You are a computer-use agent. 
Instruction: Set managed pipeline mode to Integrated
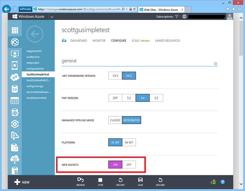[131, 120]
